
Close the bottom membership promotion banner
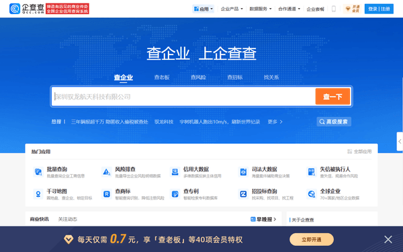(x=388, y=239)
